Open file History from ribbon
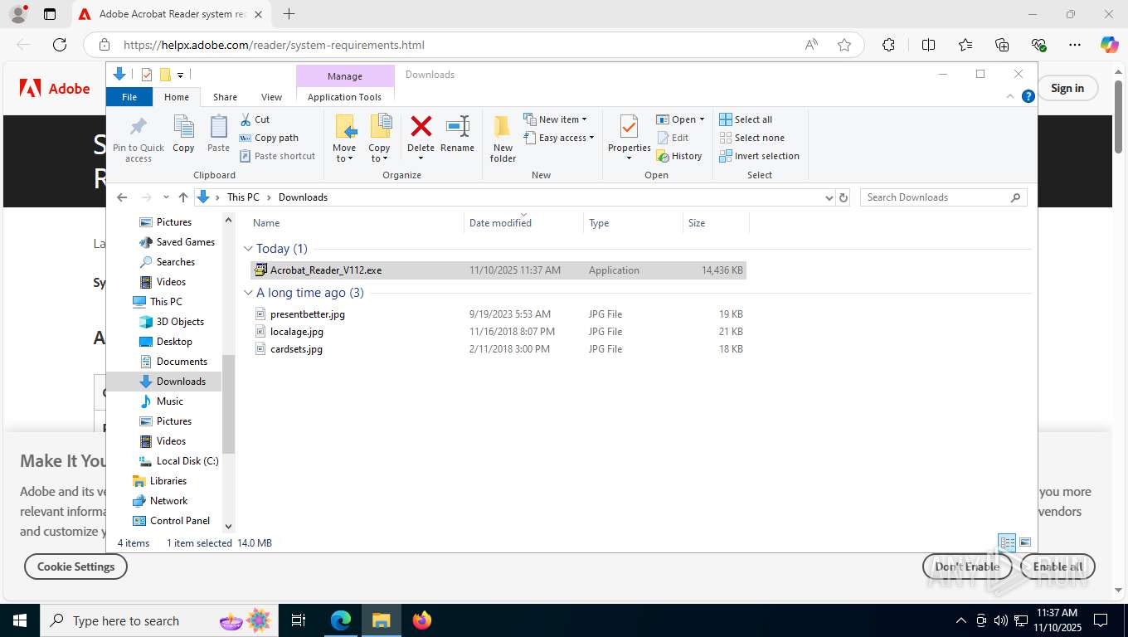 coord(679,156)
